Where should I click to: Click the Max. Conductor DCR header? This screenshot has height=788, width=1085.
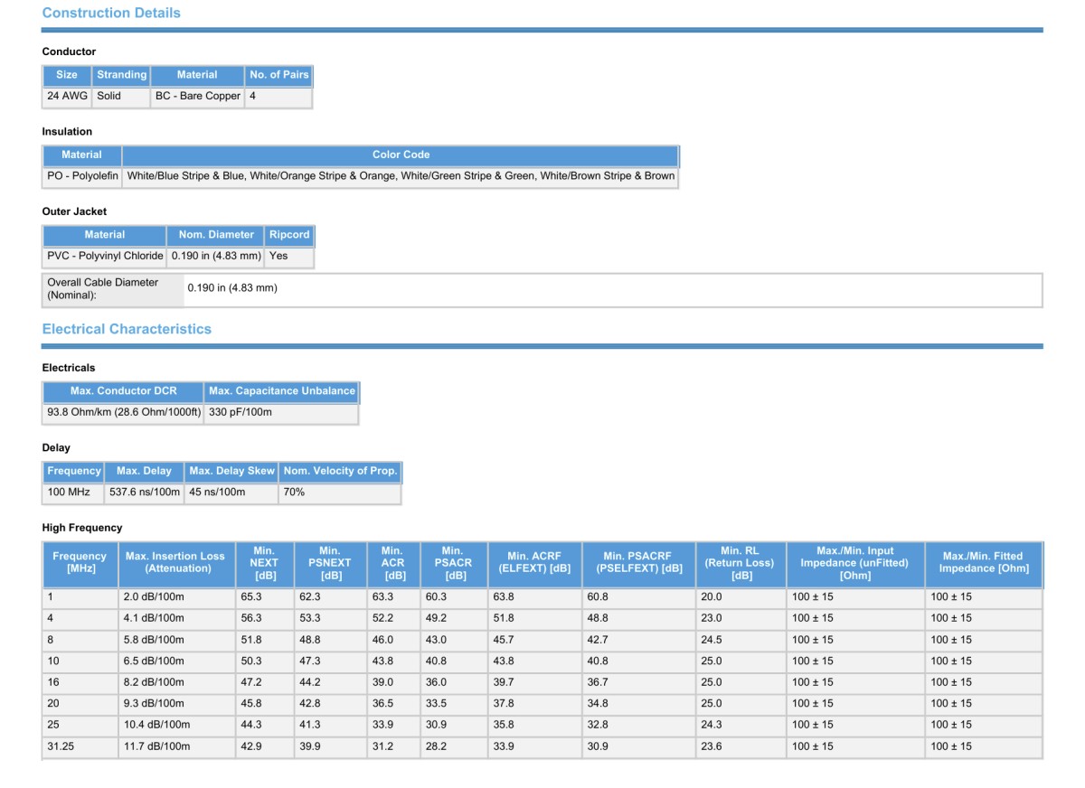coord(123,391)
